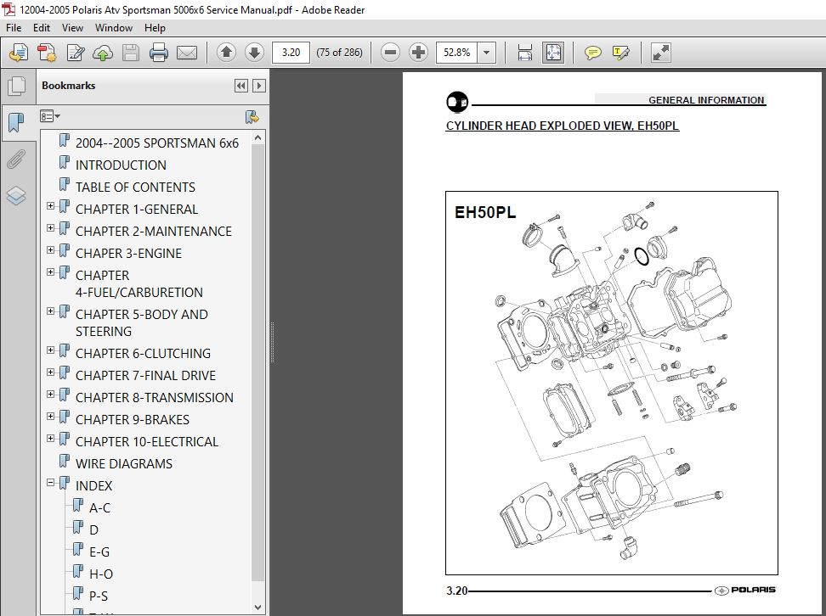The width and height of the screenshot is (826, 616).
Task: Click the fit one full page icon
Action: pos(553,53)
